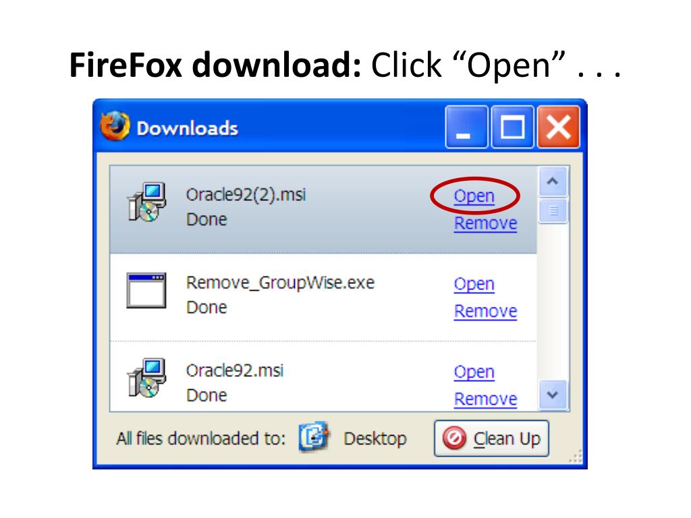The height and width of the screenshot is (518, 691).
Task: Select the Oracle92(2).msi file name row
Action: pyautogui.click(x=323, y=209)
